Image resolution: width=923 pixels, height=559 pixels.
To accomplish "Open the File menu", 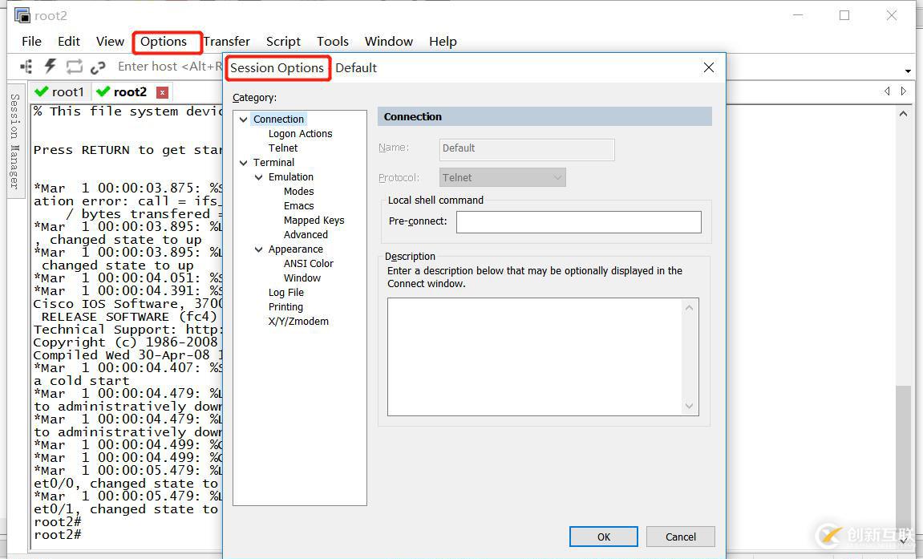I will (31, 41).
